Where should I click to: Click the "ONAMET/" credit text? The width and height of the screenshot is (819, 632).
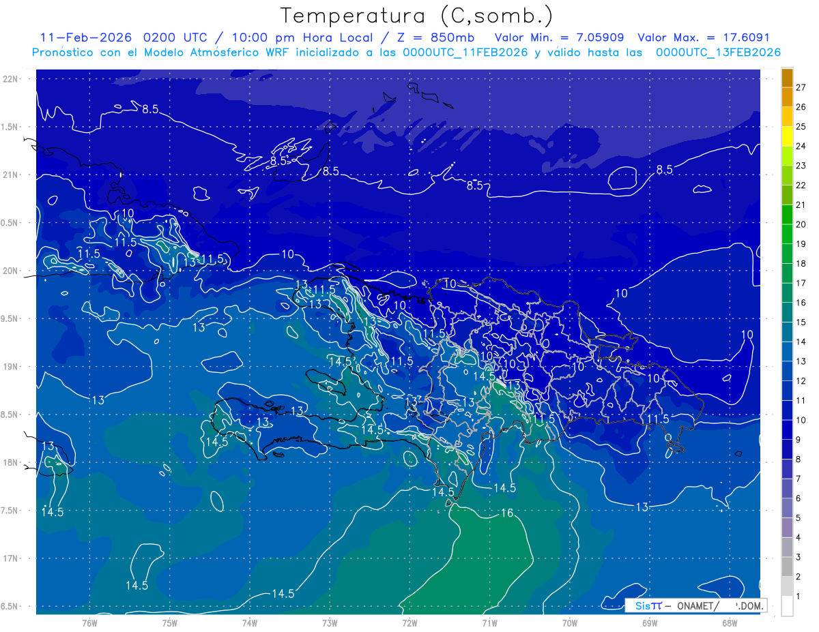coord(698,605)
